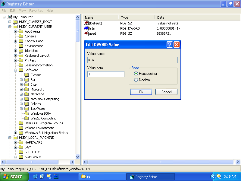
Task: Expand the Nico Mak Computing key
Action: coord(21,99)
